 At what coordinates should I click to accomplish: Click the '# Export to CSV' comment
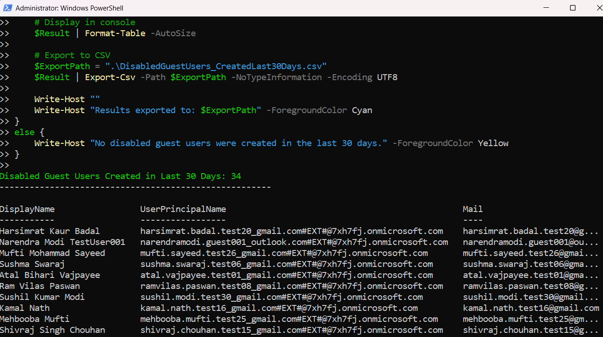click(72, 55)
